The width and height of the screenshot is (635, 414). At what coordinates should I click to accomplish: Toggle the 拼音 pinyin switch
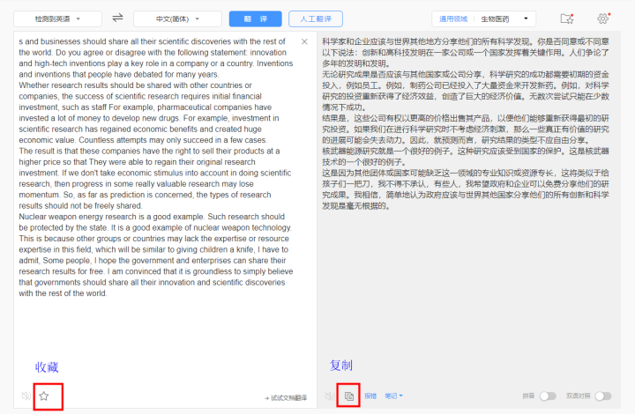pos(548,396)
